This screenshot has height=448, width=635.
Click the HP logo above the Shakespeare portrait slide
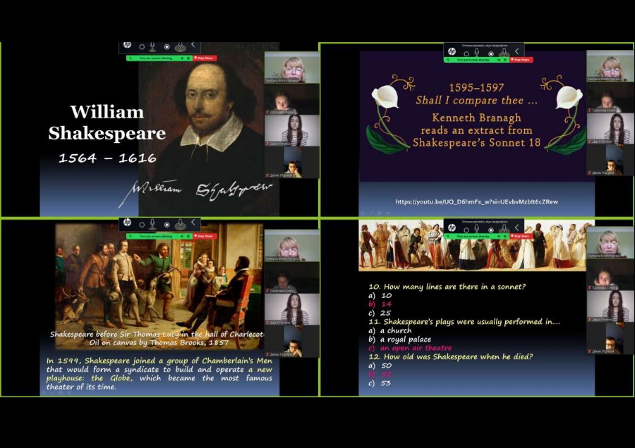pos(127,45)
